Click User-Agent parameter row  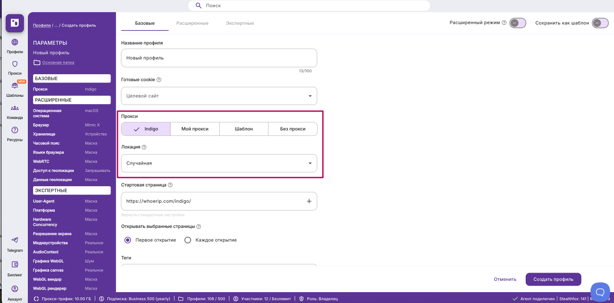click(72, 201)
